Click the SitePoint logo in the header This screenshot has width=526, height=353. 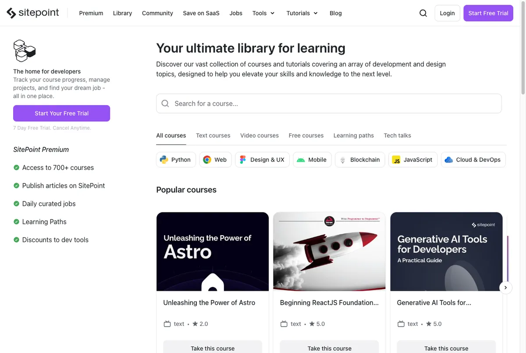33,13
